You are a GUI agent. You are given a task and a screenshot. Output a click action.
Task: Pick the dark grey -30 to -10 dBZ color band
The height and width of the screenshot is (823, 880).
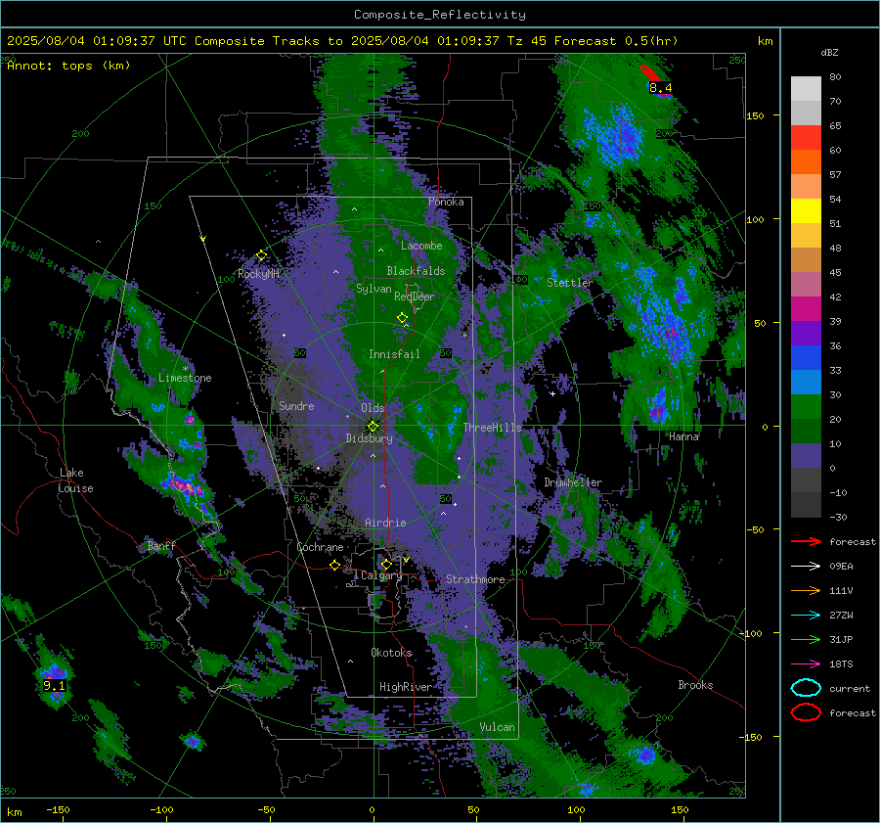806,505
